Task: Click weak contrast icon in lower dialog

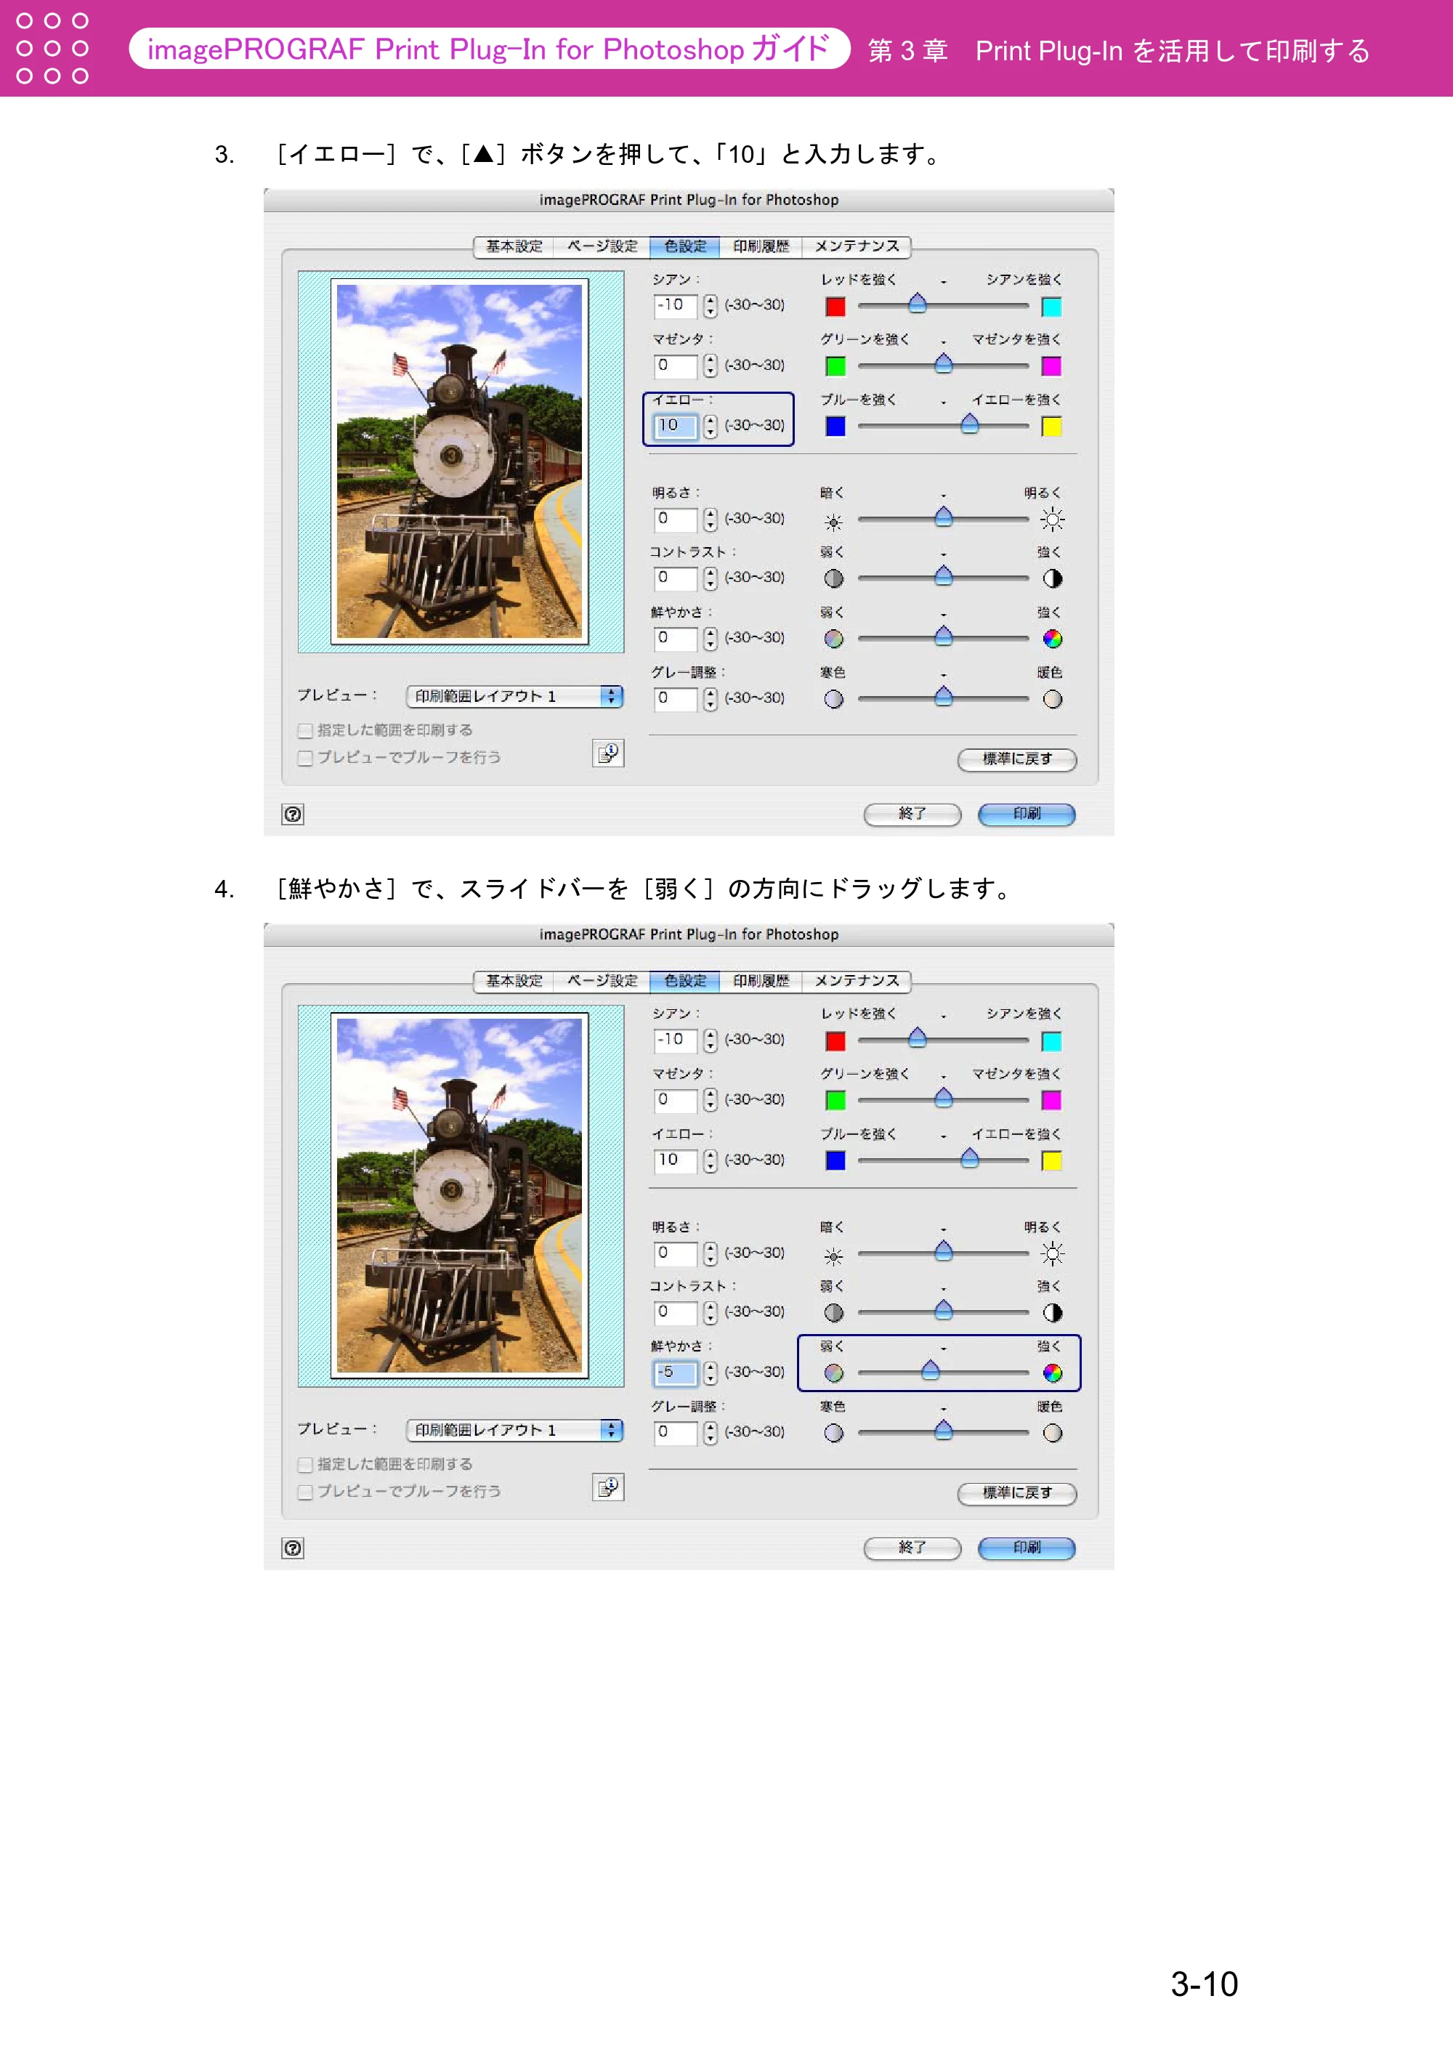Action: coord(833,1312)
